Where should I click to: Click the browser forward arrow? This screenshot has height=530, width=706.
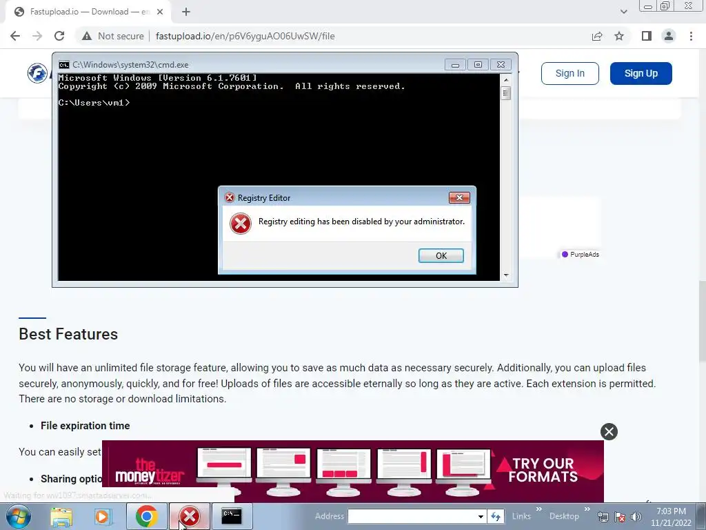point(37,36)
